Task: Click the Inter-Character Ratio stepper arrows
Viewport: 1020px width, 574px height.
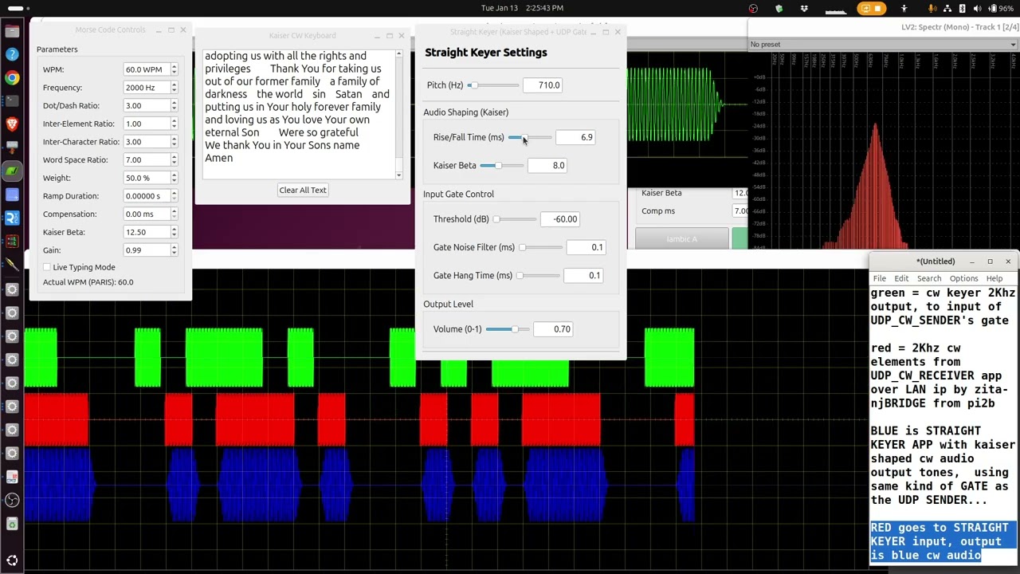Action: 174,142
